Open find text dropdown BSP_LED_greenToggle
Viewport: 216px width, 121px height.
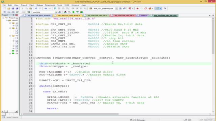pos(116,9)
